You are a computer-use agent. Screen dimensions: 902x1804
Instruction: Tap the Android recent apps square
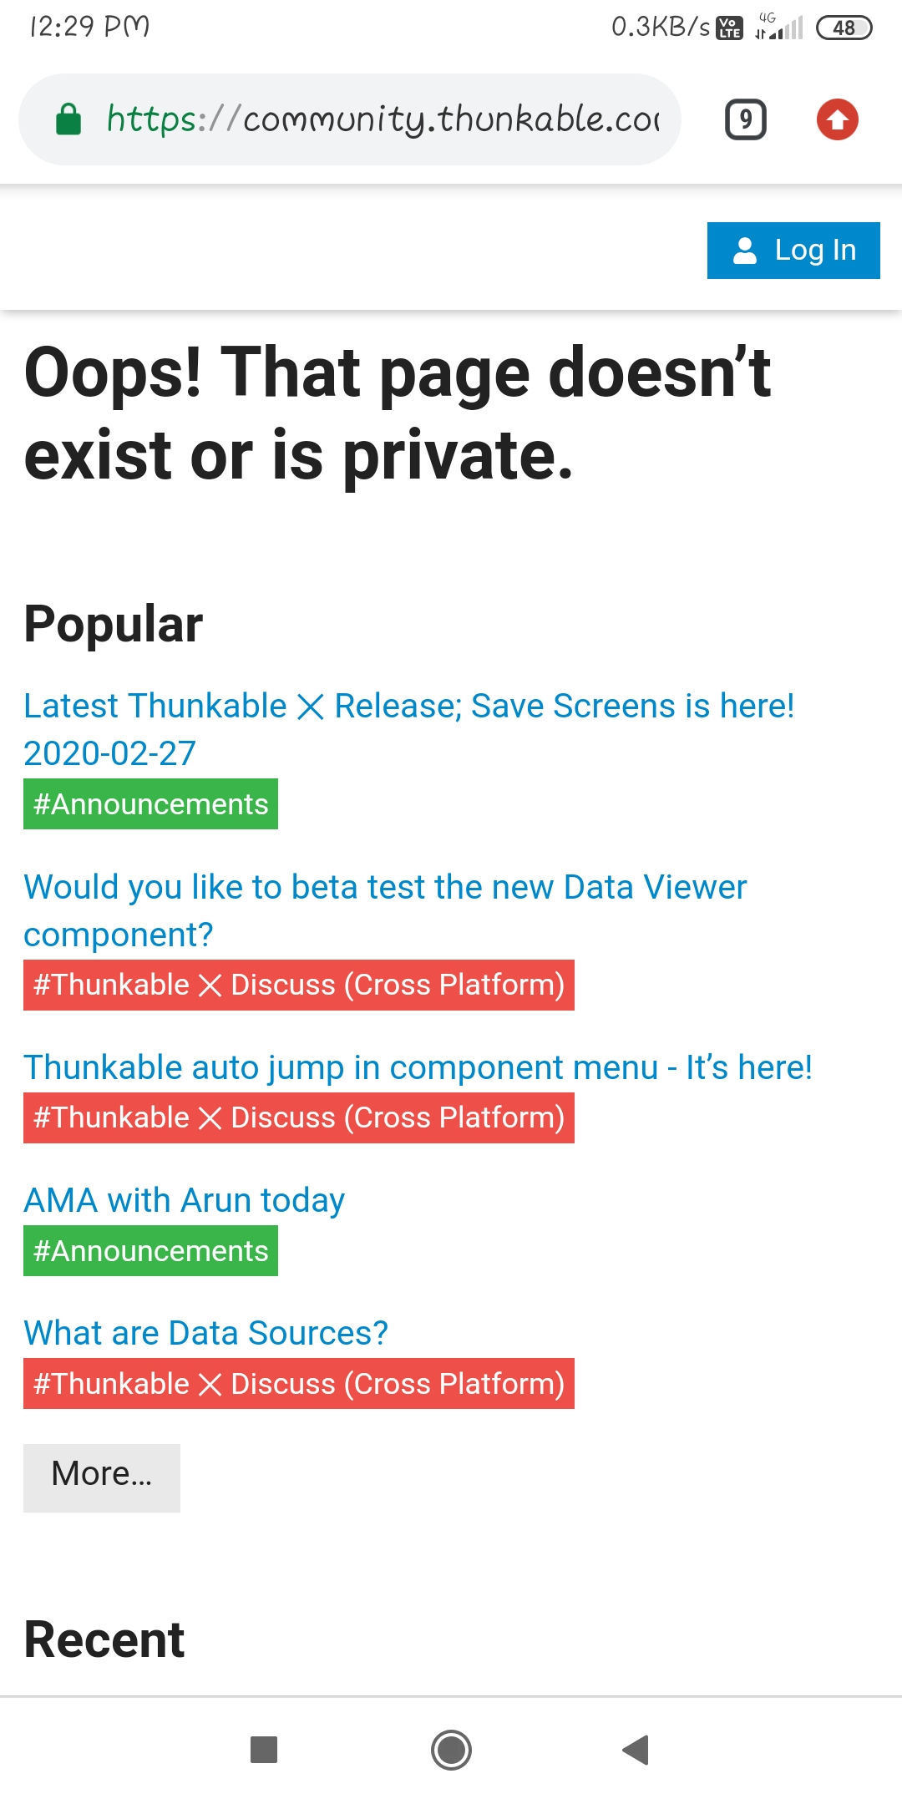[x=264, y=1749]
